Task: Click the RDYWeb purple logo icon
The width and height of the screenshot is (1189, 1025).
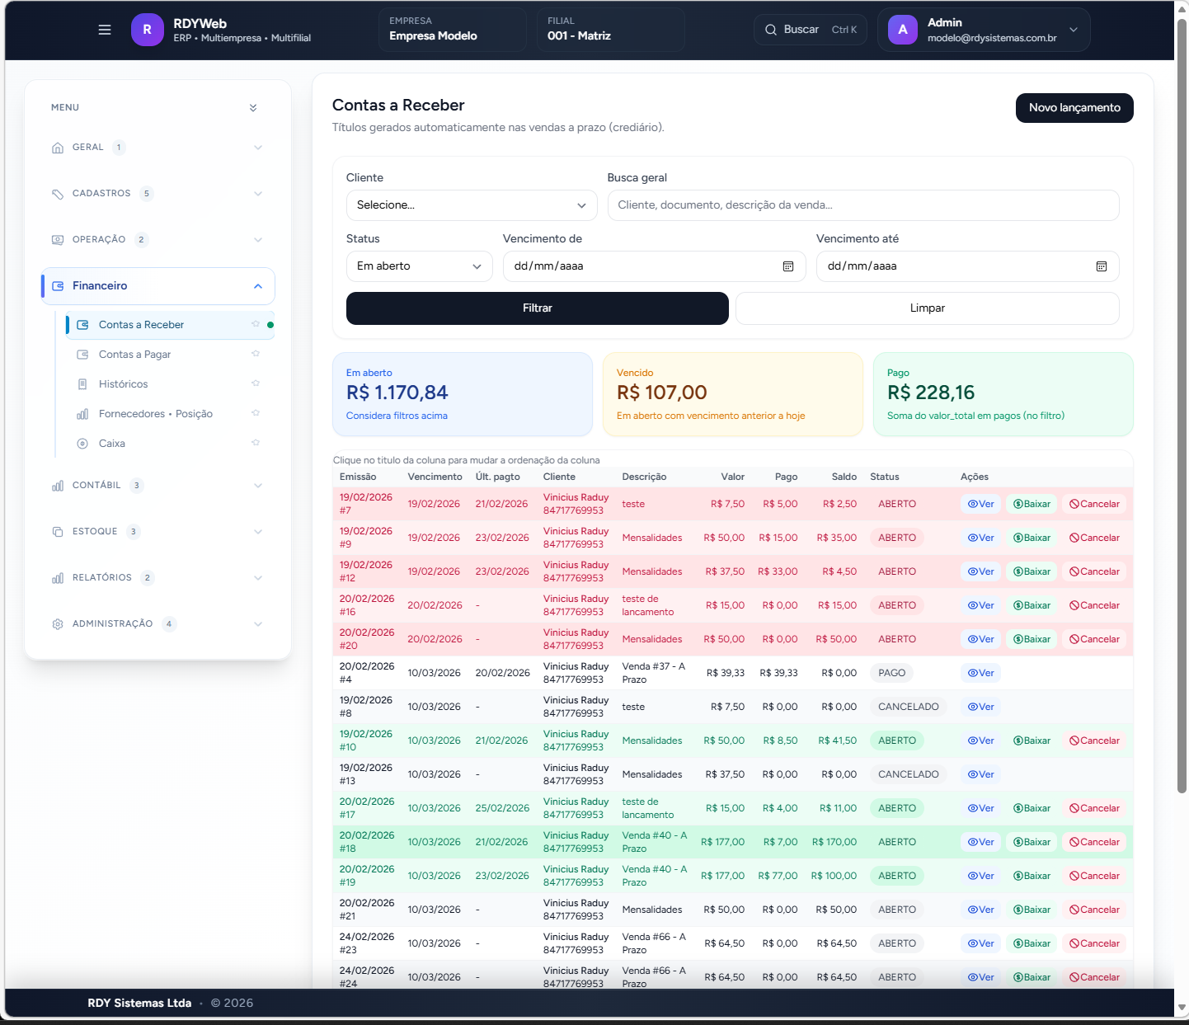Action: (147, 30)
